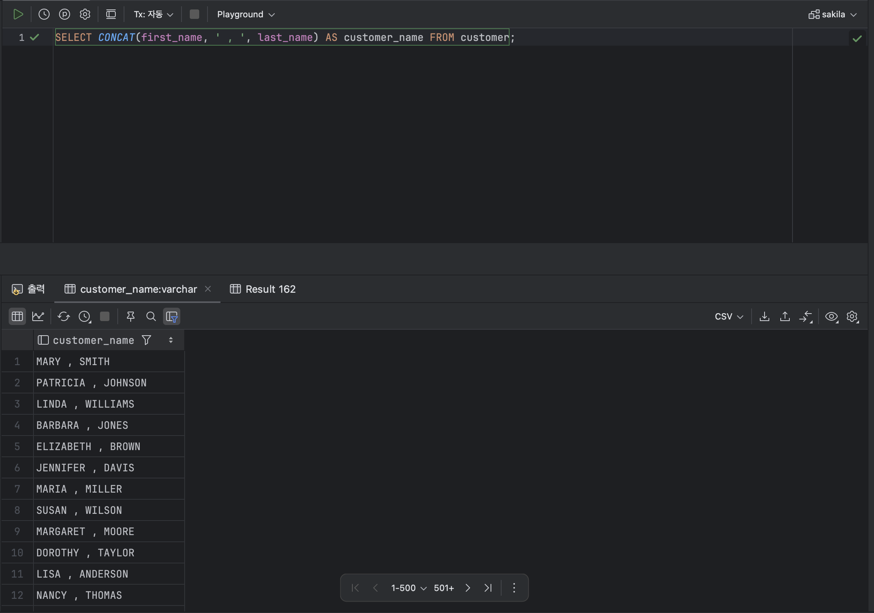Screen dimensions: 874x613
Task: Jump to the last results page
Action: [488, 588]
